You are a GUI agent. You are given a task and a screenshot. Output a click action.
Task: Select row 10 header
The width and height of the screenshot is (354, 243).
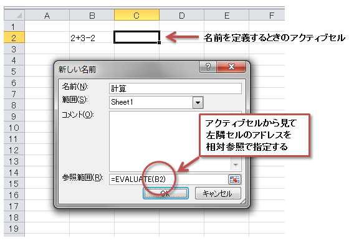click(x=14, y=128)
